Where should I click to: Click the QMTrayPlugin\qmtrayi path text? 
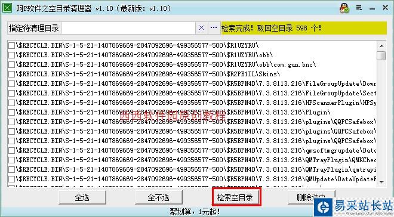[196, 169]
